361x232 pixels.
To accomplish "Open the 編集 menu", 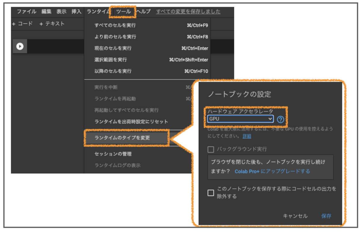I will pos(46,11).
